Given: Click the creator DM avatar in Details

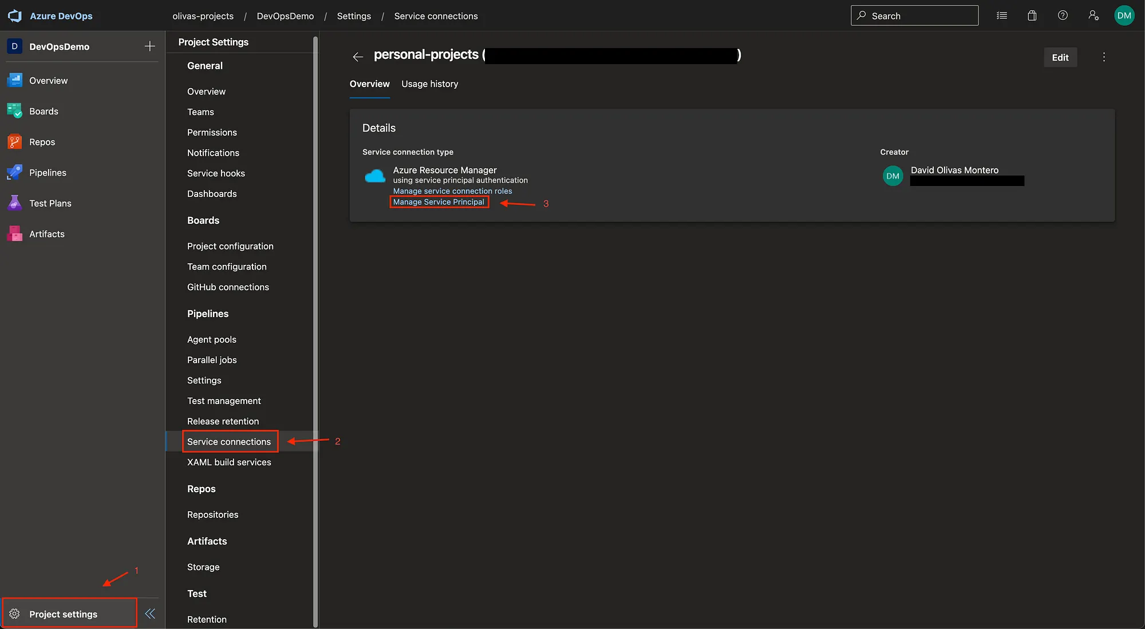Looking at the screenshot, I should pos(893,176).
